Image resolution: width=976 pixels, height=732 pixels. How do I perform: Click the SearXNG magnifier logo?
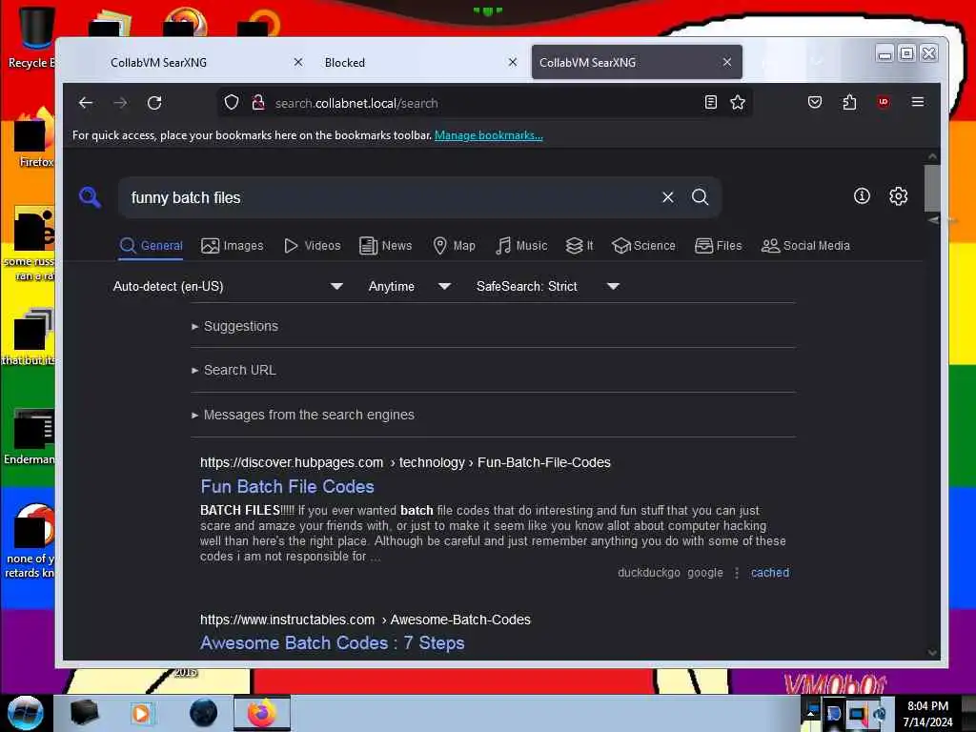91,197
